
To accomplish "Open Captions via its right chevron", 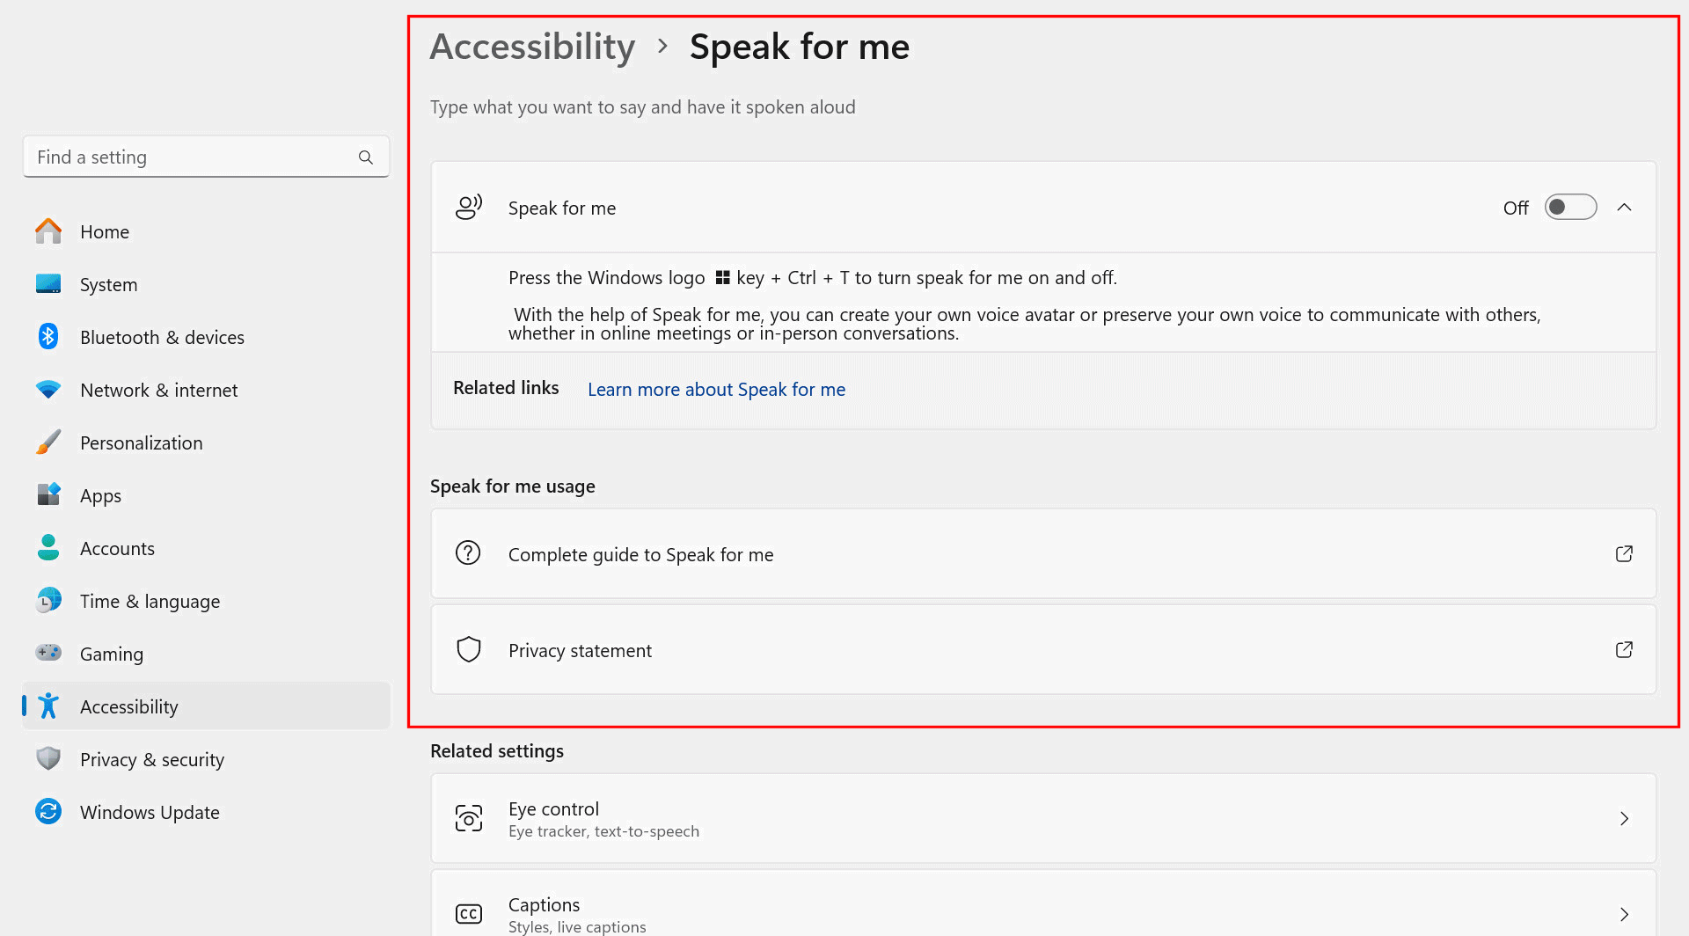I will tap(1625, 914).
